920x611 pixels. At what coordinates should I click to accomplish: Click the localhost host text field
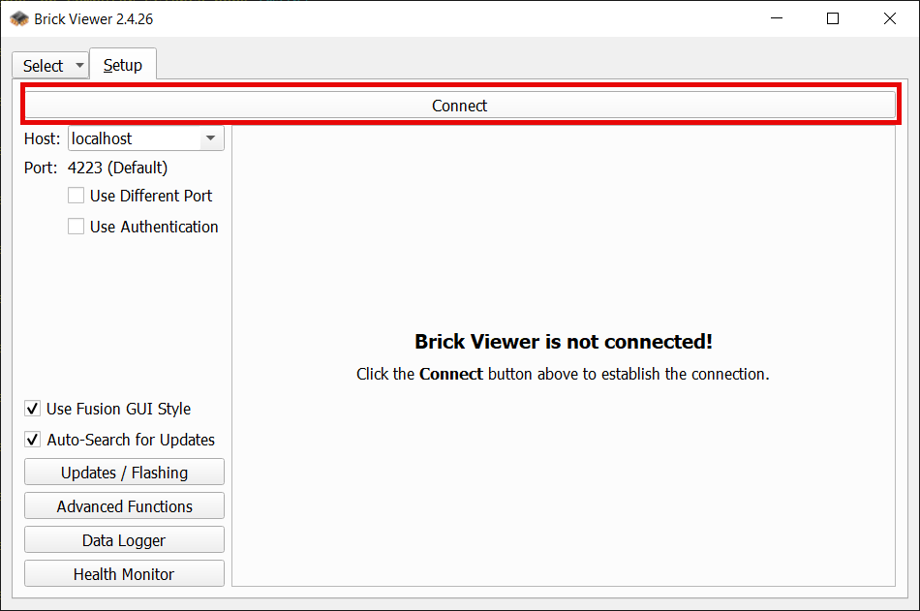pyautogui.click(x=132, y=138)
